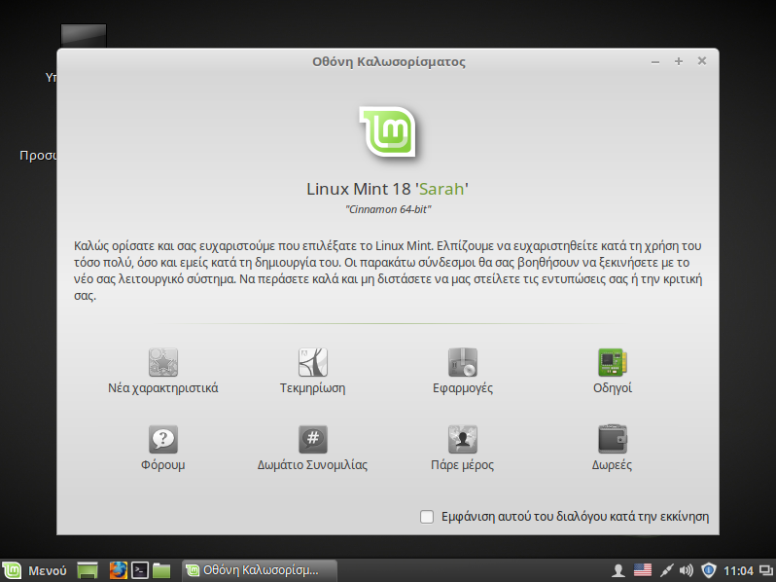
Task: Close the Οθόνη Καλωσορίσματος window
Action: pos(702,61)
